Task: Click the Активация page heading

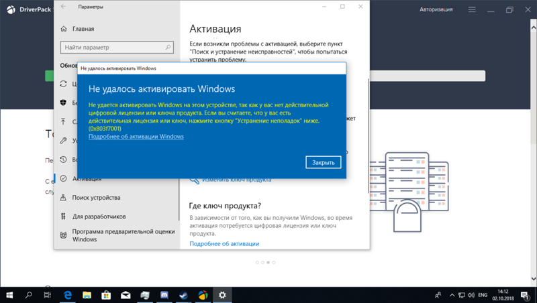Action: click(x=215, y=29)
